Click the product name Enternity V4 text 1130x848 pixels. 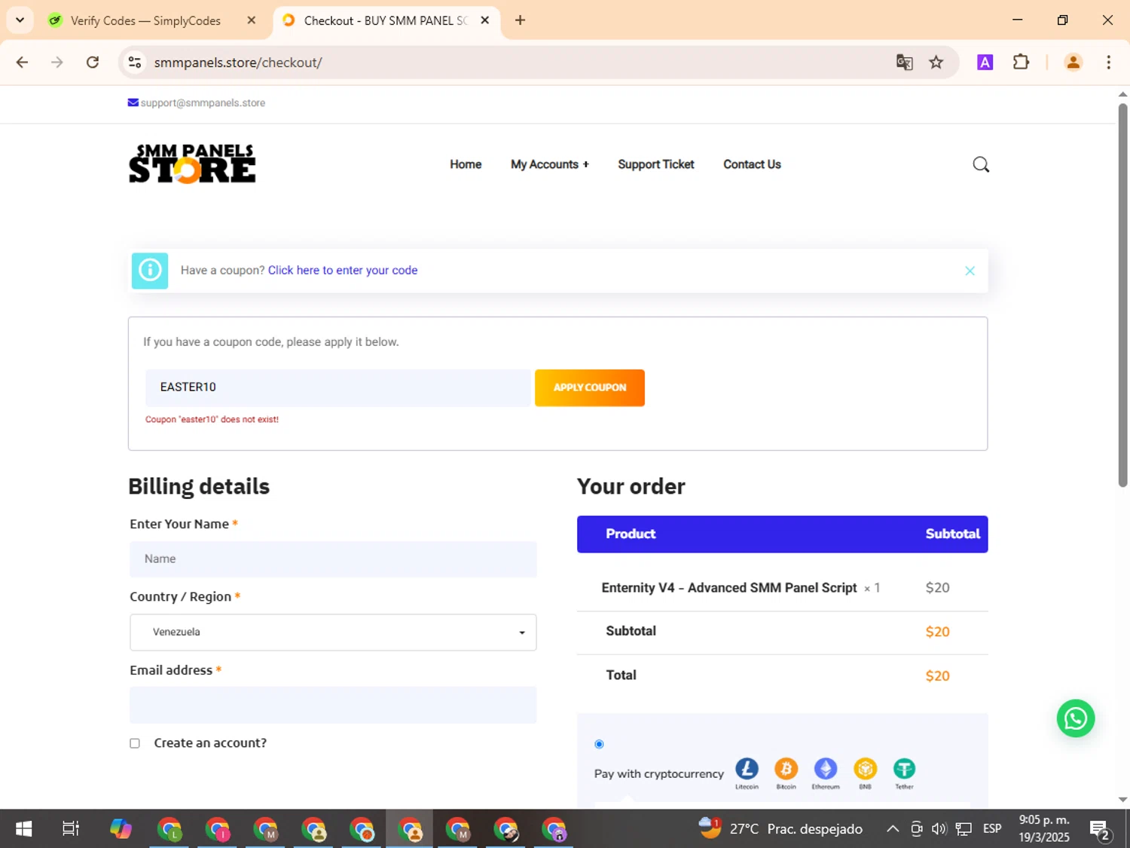[728, 588]
